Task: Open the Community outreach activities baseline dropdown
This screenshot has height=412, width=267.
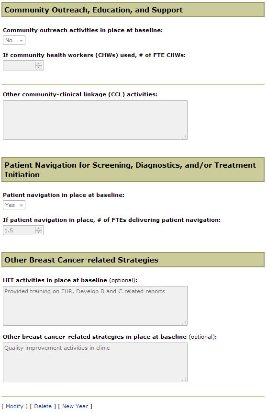Action: click(14, 40)
